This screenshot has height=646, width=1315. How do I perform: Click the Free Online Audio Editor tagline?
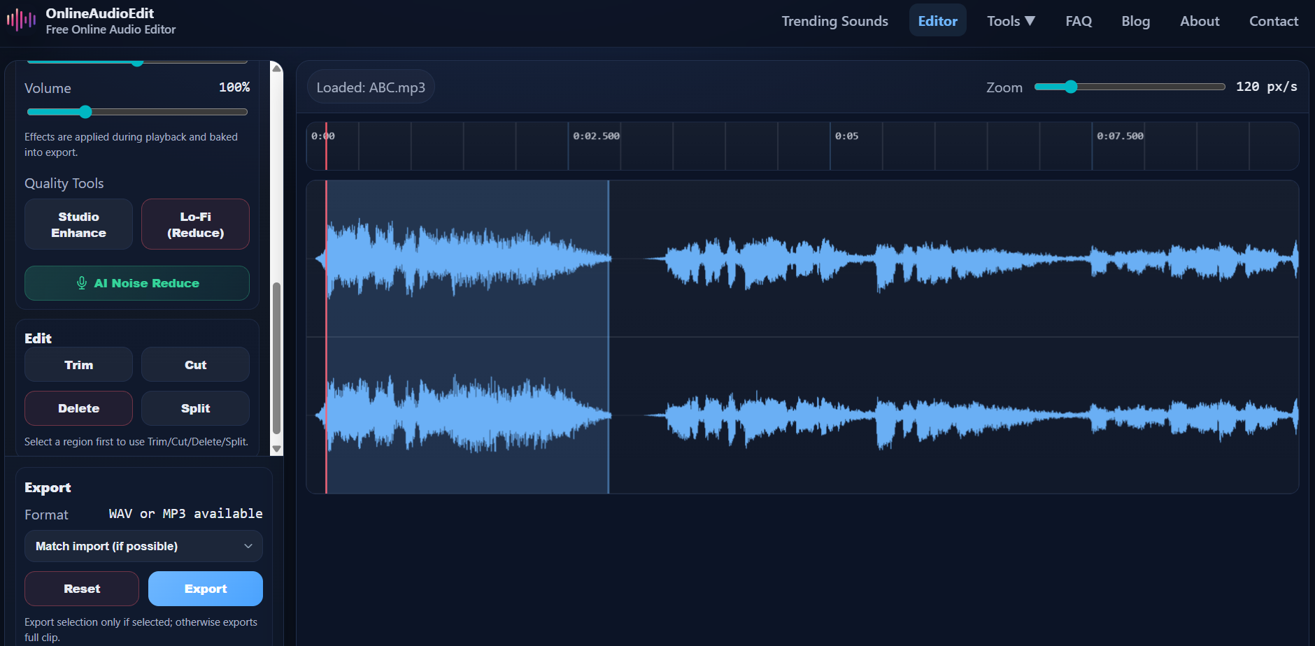(x=111, y=29)
